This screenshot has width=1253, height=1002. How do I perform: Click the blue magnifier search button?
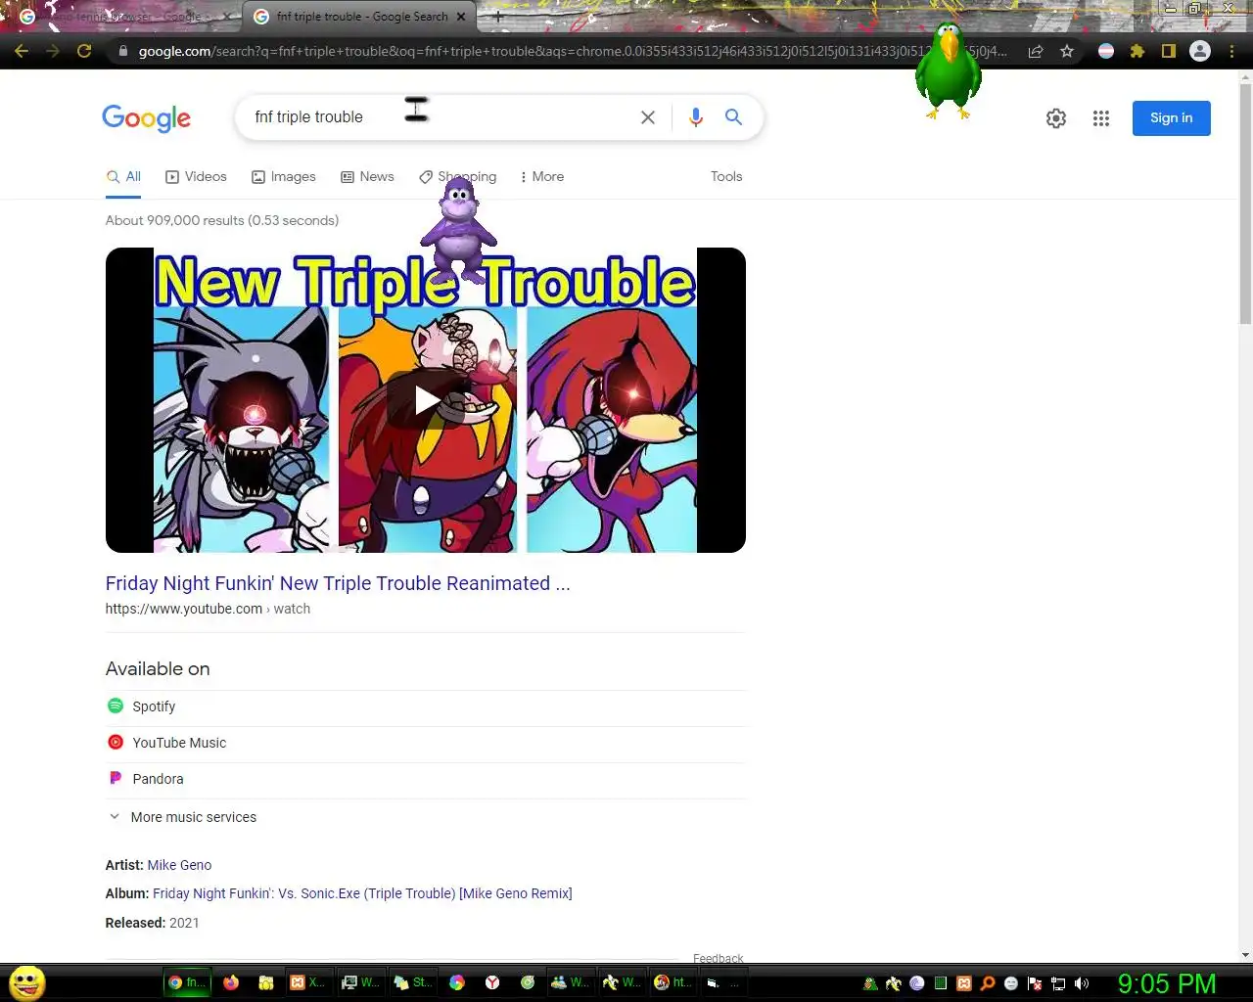coord(733,117)
